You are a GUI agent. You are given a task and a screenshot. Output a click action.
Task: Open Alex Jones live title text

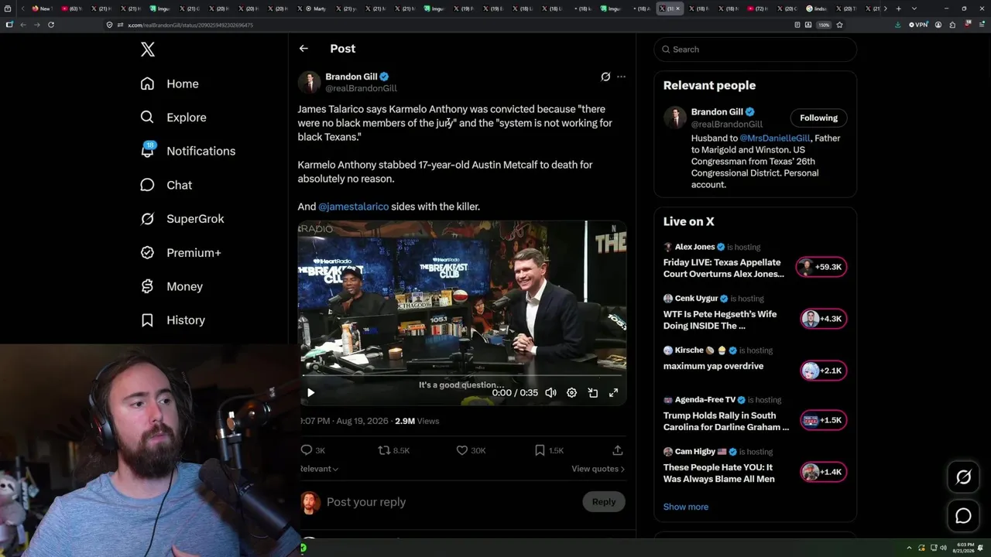[x=723, y=268]
